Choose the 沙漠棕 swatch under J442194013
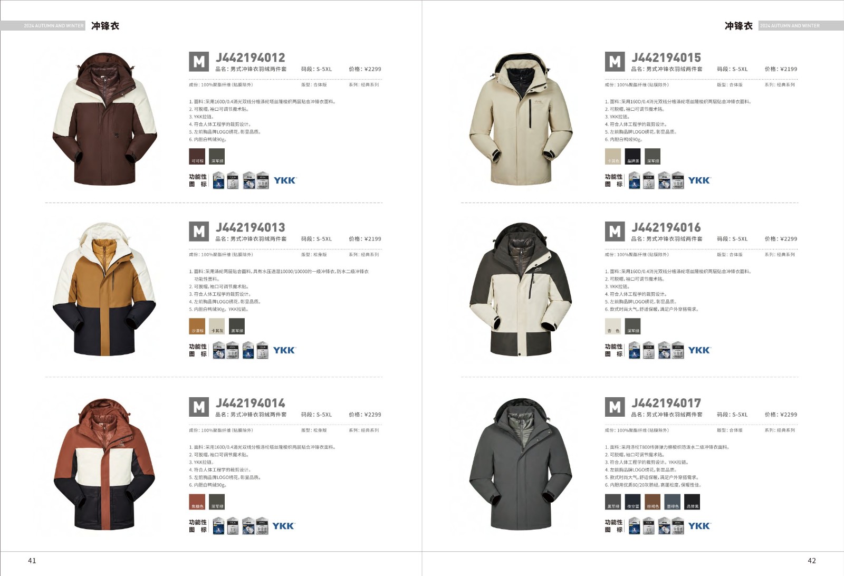Screen dimensions: 844x576 197,327
